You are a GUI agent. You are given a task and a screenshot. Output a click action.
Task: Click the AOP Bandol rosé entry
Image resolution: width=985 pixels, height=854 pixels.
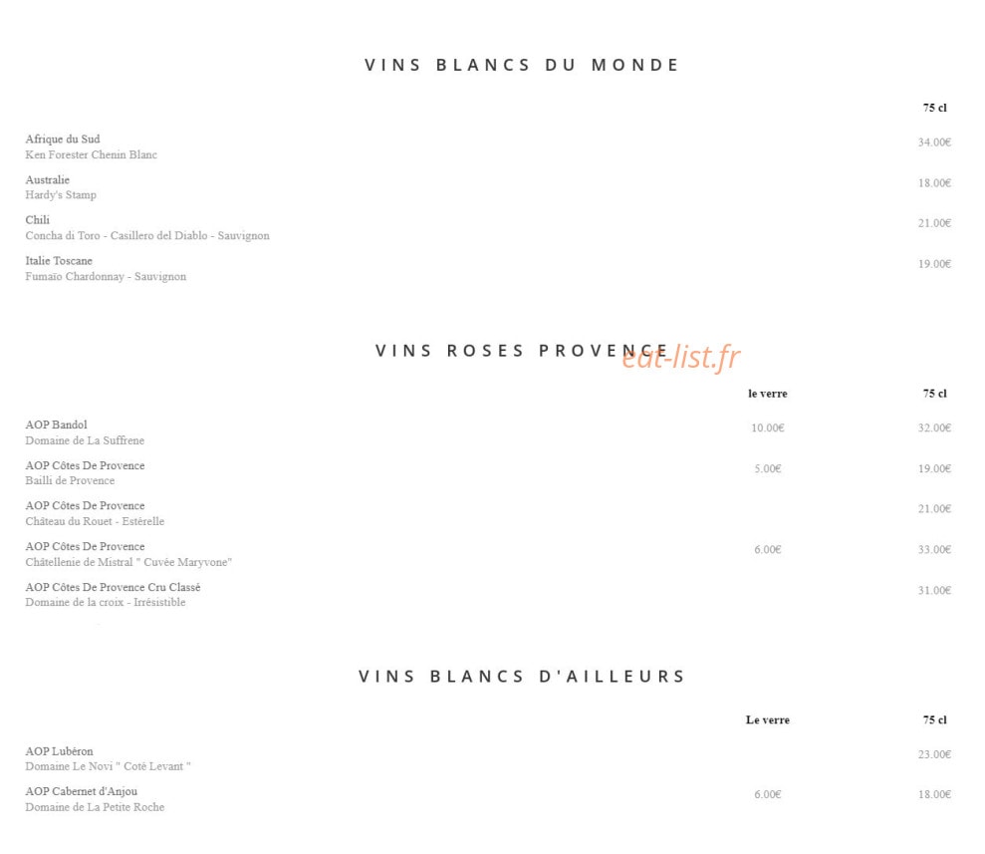pos(56,425)
